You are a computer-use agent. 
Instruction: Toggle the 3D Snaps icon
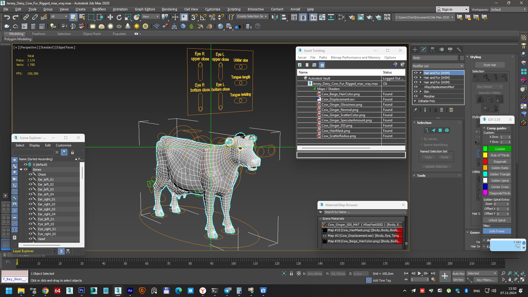click(x=194, y=17)
